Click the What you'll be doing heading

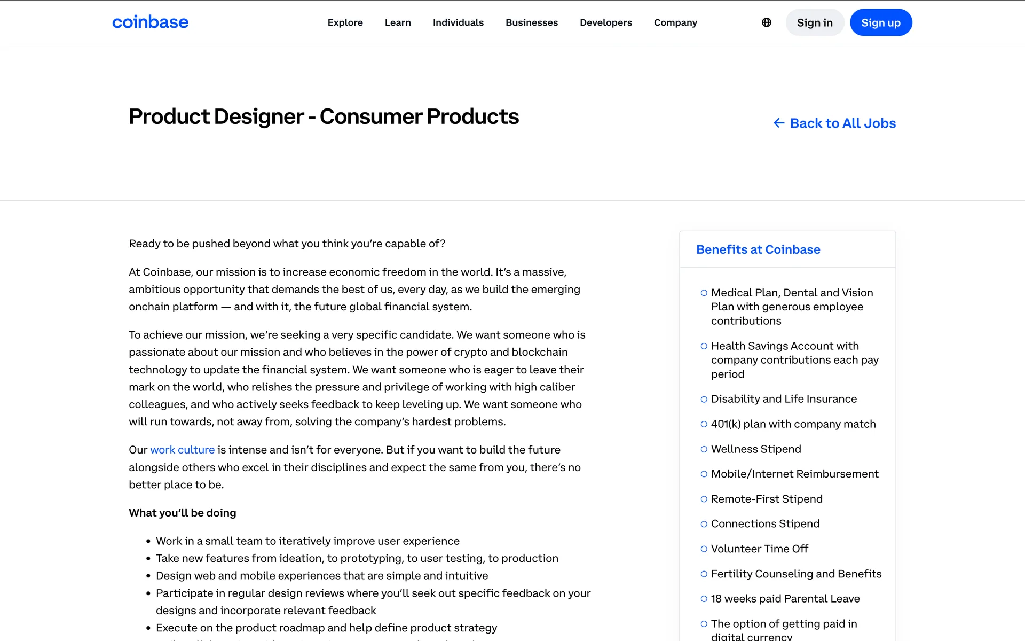pyautogui.click(x=182, y=513)
